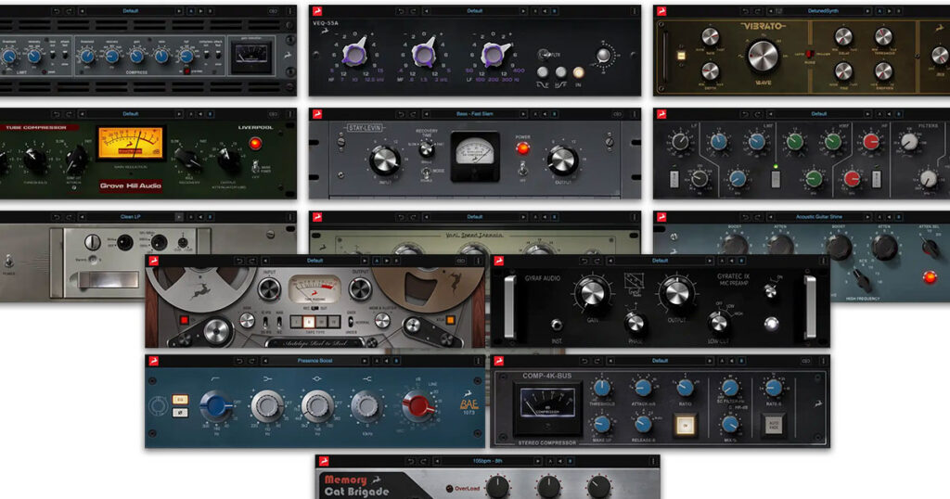Click the Wave knob on the Vibrato plugin
The width and height of the screenshot is (950, 499).
point(763,56)
